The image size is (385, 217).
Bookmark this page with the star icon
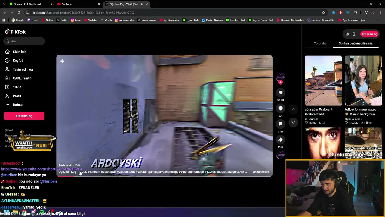click(x=323, y=13)
